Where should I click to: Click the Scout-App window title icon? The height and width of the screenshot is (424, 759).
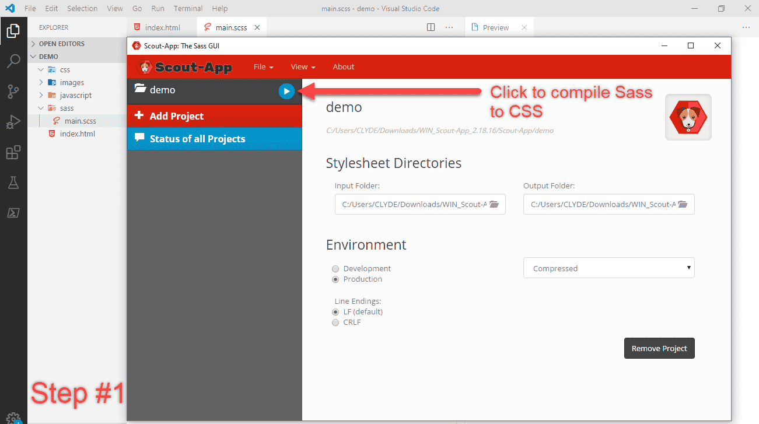(x=137, y=45)
